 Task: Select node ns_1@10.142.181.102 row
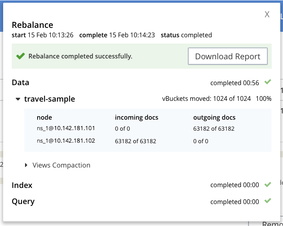[66, 141]
